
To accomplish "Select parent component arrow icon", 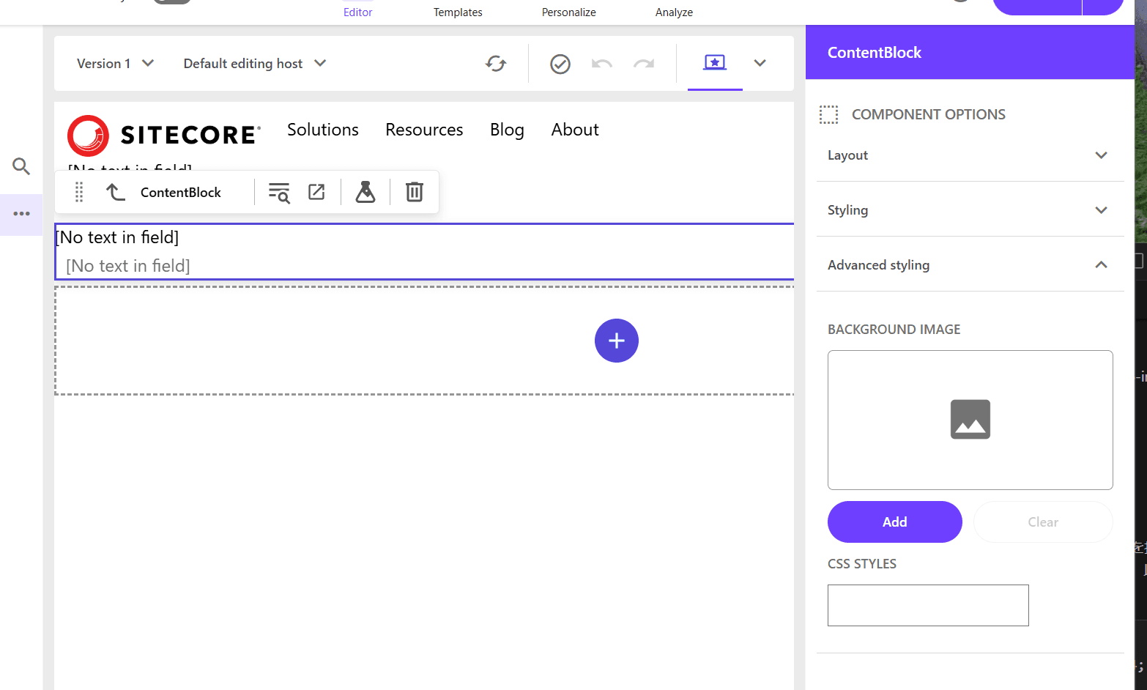I will click(x=116, y=192).
